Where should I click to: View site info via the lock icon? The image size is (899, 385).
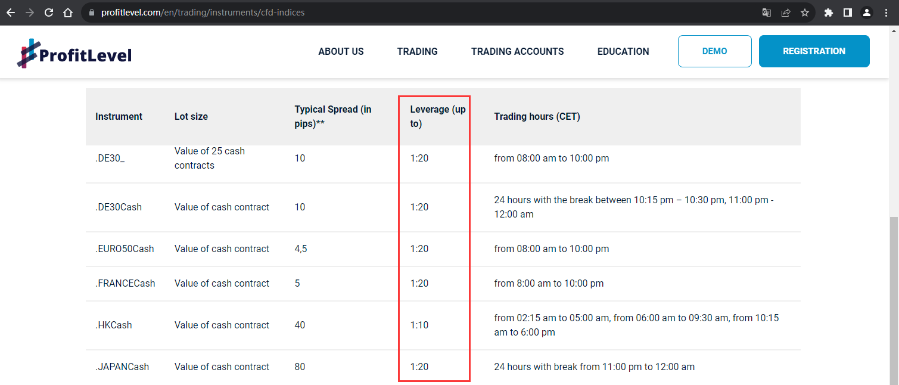[x=91, y=13]
